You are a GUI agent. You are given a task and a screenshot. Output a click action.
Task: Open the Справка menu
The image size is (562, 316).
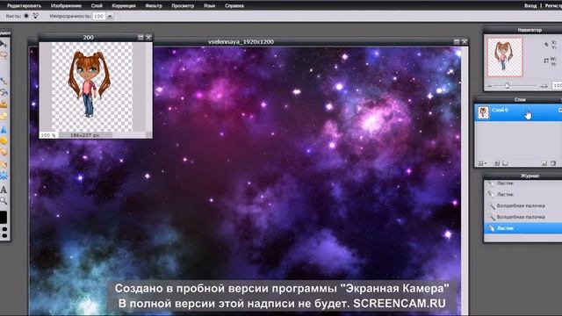point(234,6)
